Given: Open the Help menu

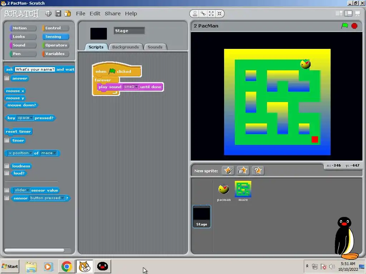Looking at the screenshot, I should [131, 14].
